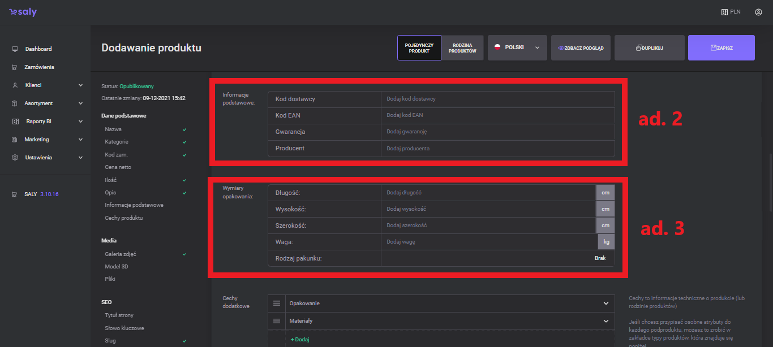Expand the Materiały feature row
The image size is (773, 347).
[x=605, y=321]
